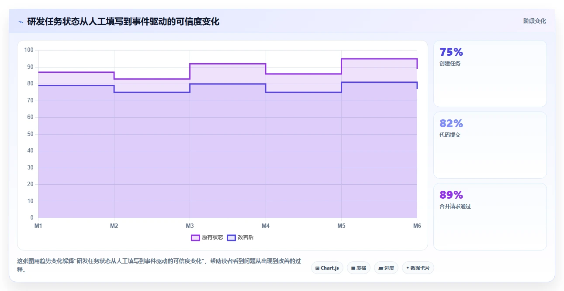Click the Chart.js tag chip
The image size is (564, 291).
click(327, 268)
